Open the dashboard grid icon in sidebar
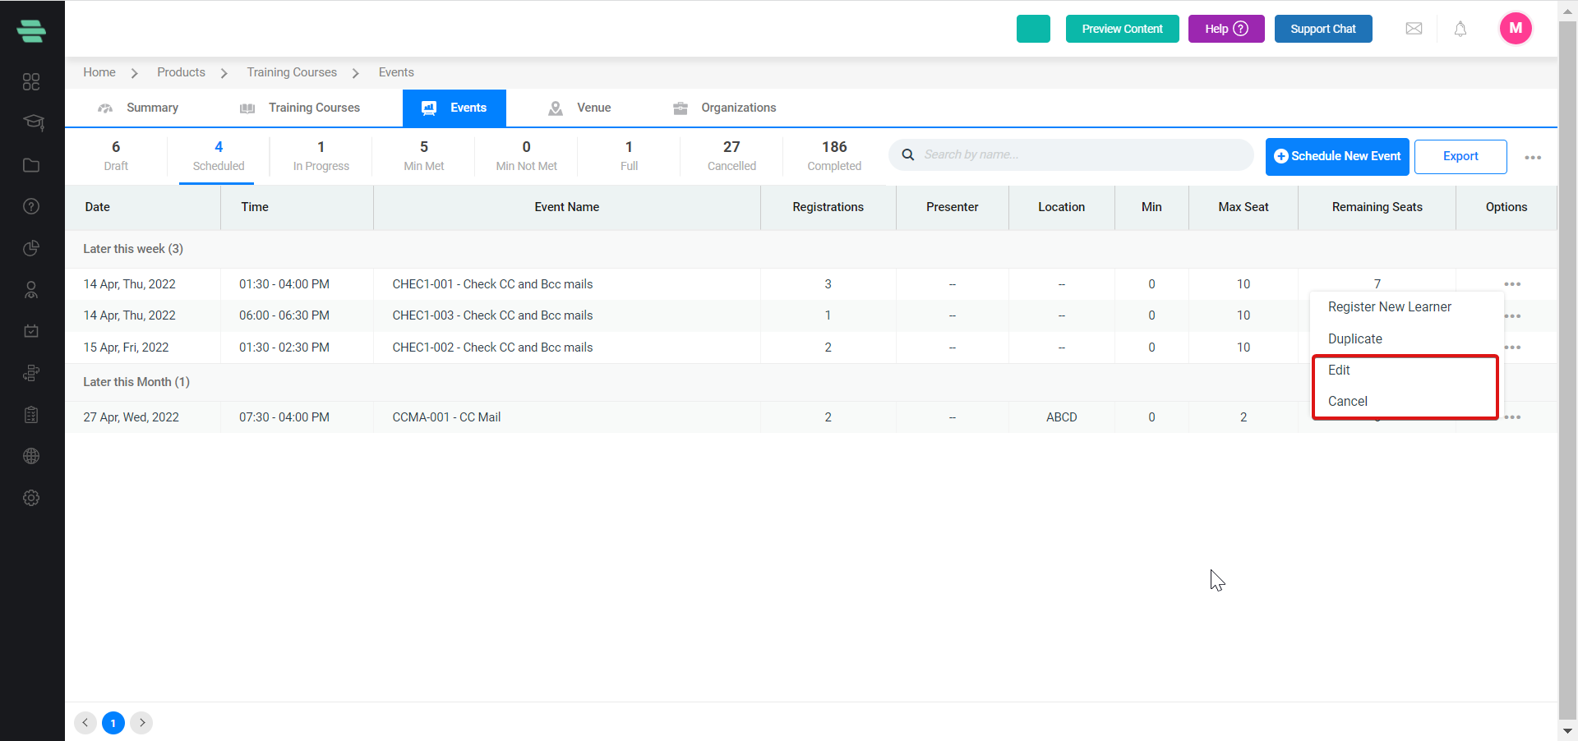This screenshot has width=1578, height=741. [x=31, y=81]
